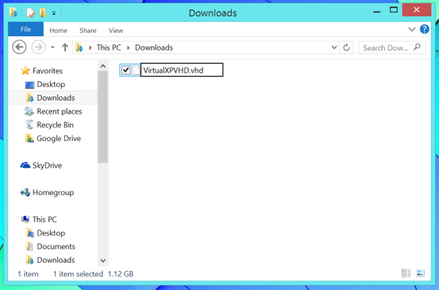The height and width of the screenshot is (290, 439).
Task: Open Google Drive in navigation pane
Action: coord(58,138)
